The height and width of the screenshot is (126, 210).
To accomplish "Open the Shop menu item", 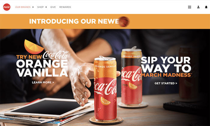I will 40,7.
